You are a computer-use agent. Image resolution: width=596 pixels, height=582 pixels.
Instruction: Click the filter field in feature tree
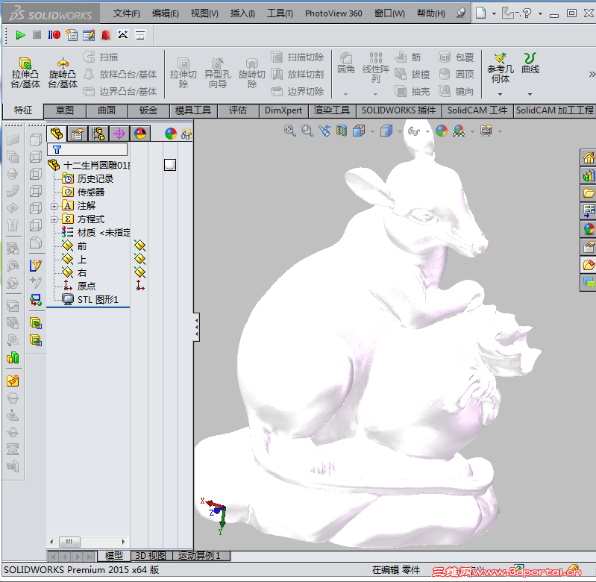(87, 149)
